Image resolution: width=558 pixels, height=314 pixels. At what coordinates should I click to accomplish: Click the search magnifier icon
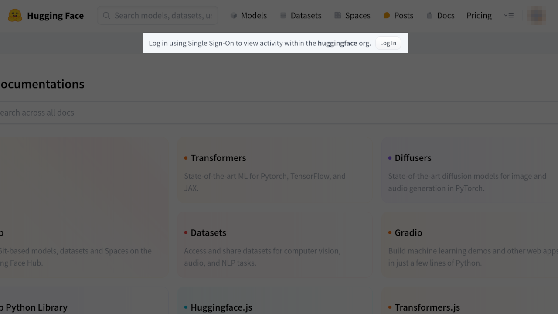[x=106, y=16]
